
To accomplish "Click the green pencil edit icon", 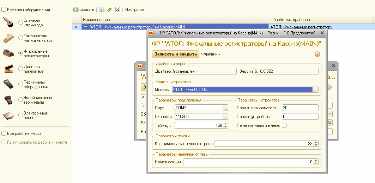I will pos(110,9).
